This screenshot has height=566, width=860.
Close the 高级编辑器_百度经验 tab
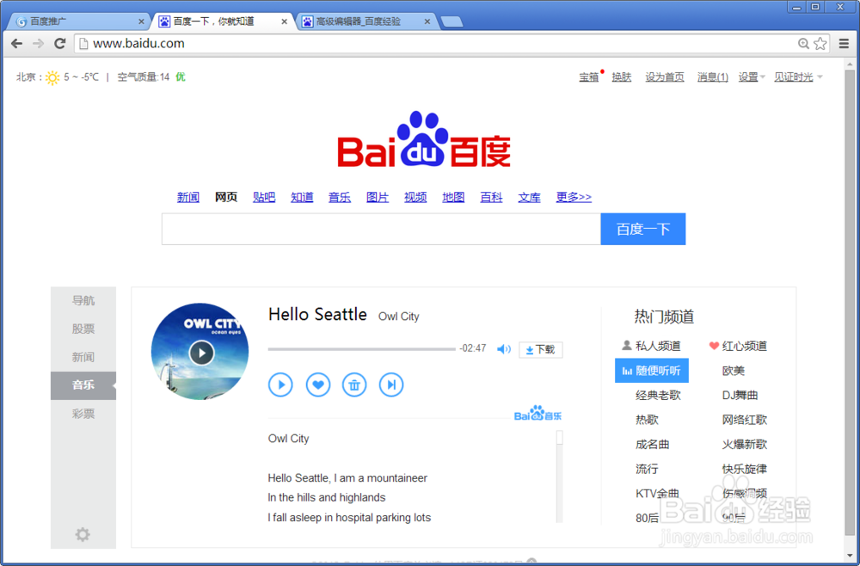coord(427,22)
